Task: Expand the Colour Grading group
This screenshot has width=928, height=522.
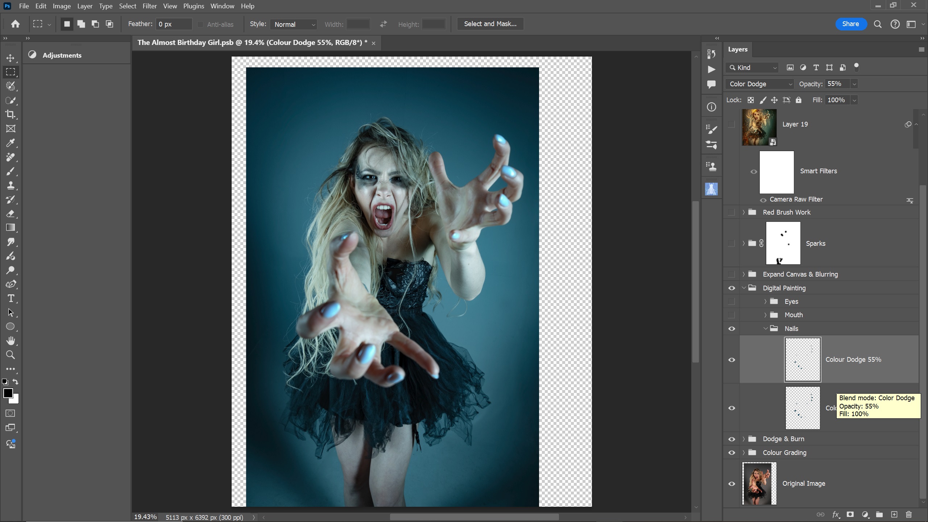Action: pos(743,453)
